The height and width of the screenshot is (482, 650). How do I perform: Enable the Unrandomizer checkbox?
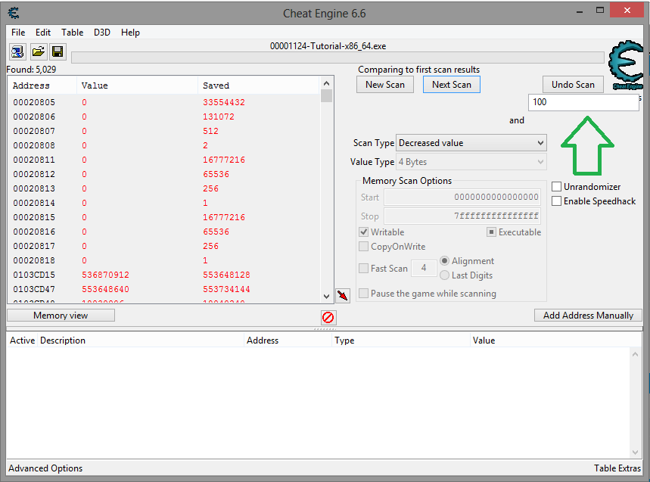tap(557, 187)
